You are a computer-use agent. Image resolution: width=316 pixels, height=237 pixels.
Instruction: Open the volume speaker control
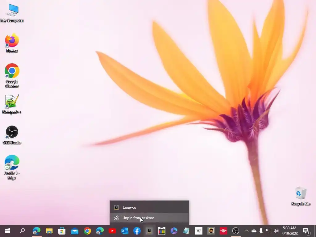[x=276, y=231]
